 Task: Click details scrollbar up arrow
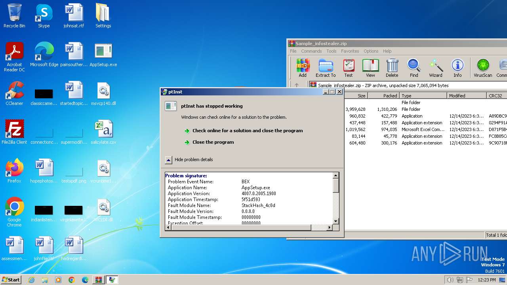(336, 175)
